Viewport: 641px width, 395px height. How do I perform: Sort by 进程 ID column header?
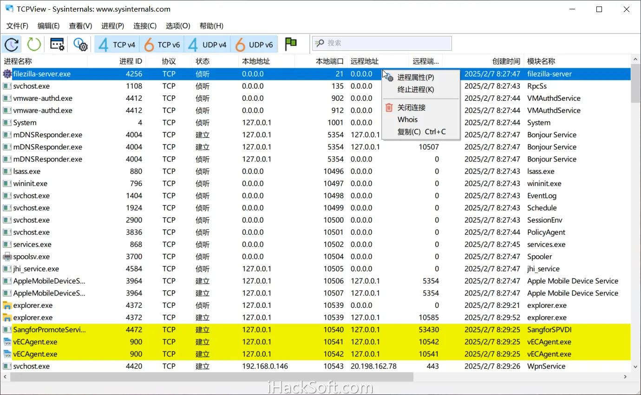(x=117, y=61)
